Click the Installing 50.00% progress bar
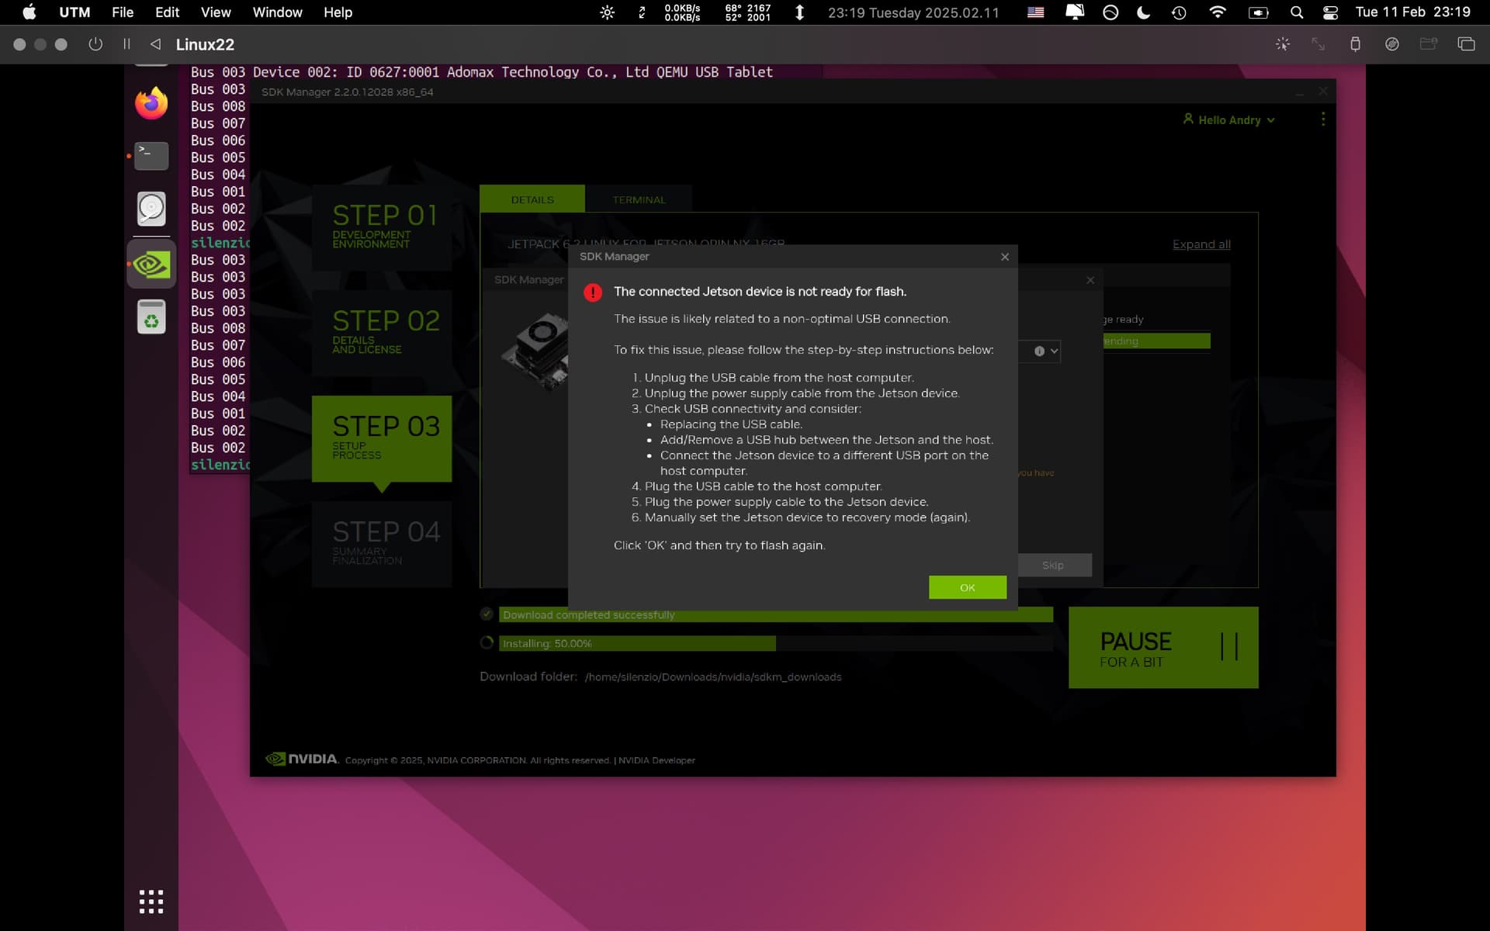 pos(776,643)
